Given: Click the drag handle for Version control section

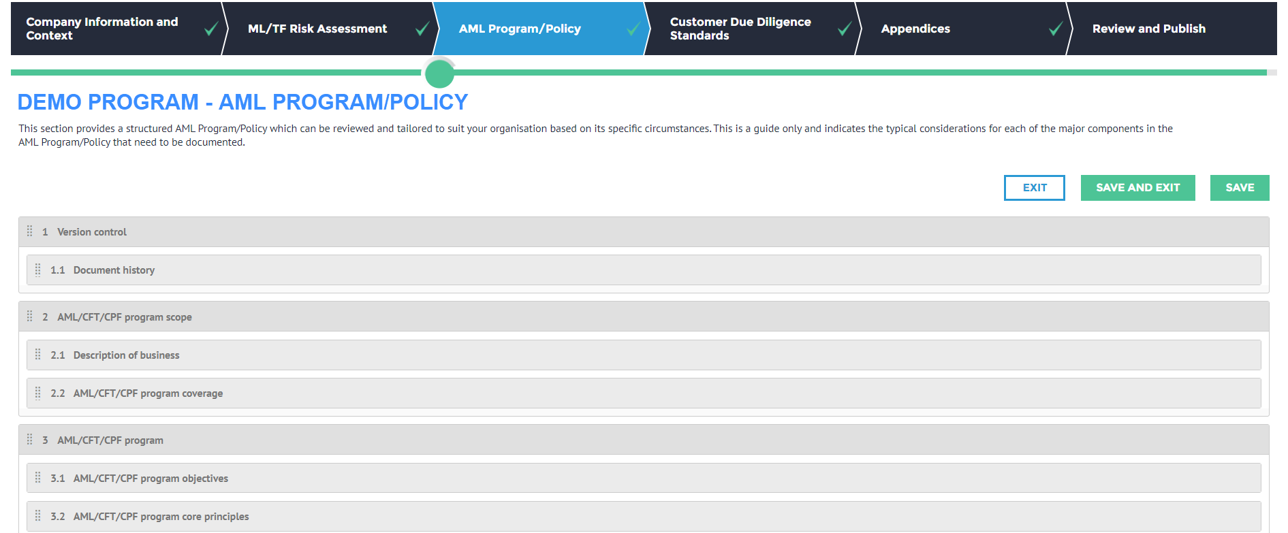Looking at the screenshot, I should tap(29, 231).
